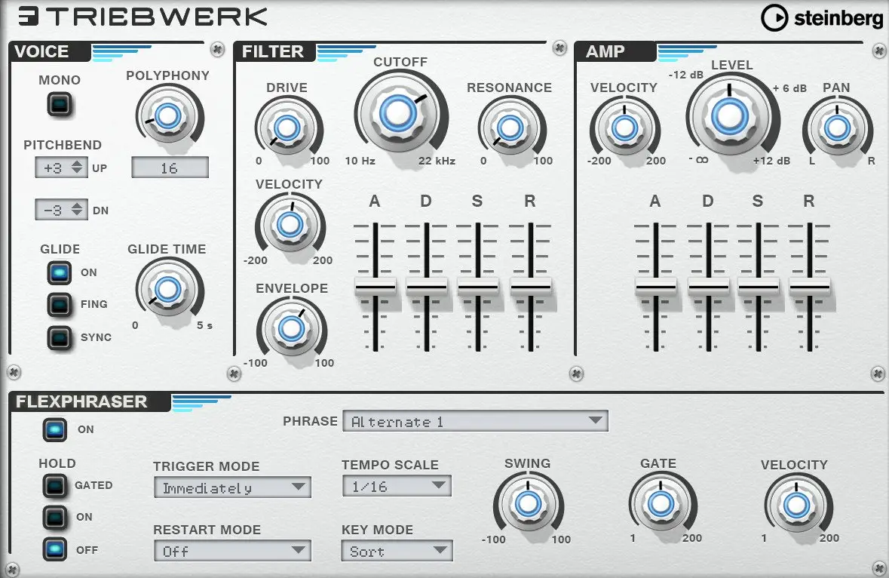This screenshot has height=578, width=889.
Task: Select Hold Gated option
Action: tap(54, 485)
